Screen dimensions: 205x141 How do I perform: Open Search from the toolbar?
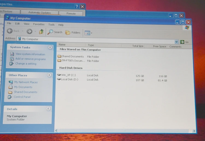pyautogui.click(x=55, y=32)
